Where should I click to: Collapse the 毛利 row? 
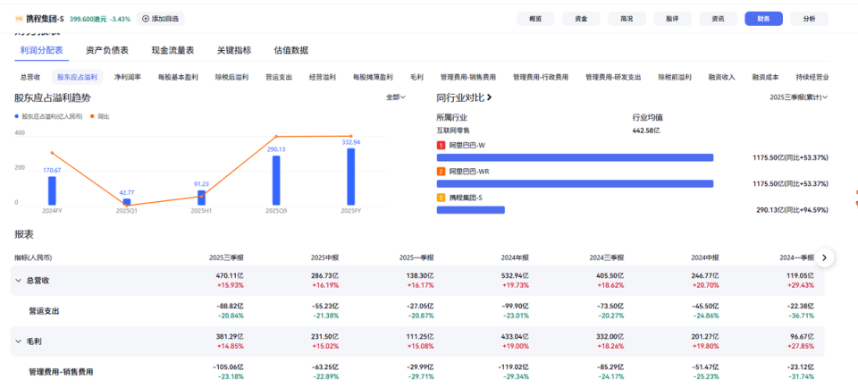(18, 341)
